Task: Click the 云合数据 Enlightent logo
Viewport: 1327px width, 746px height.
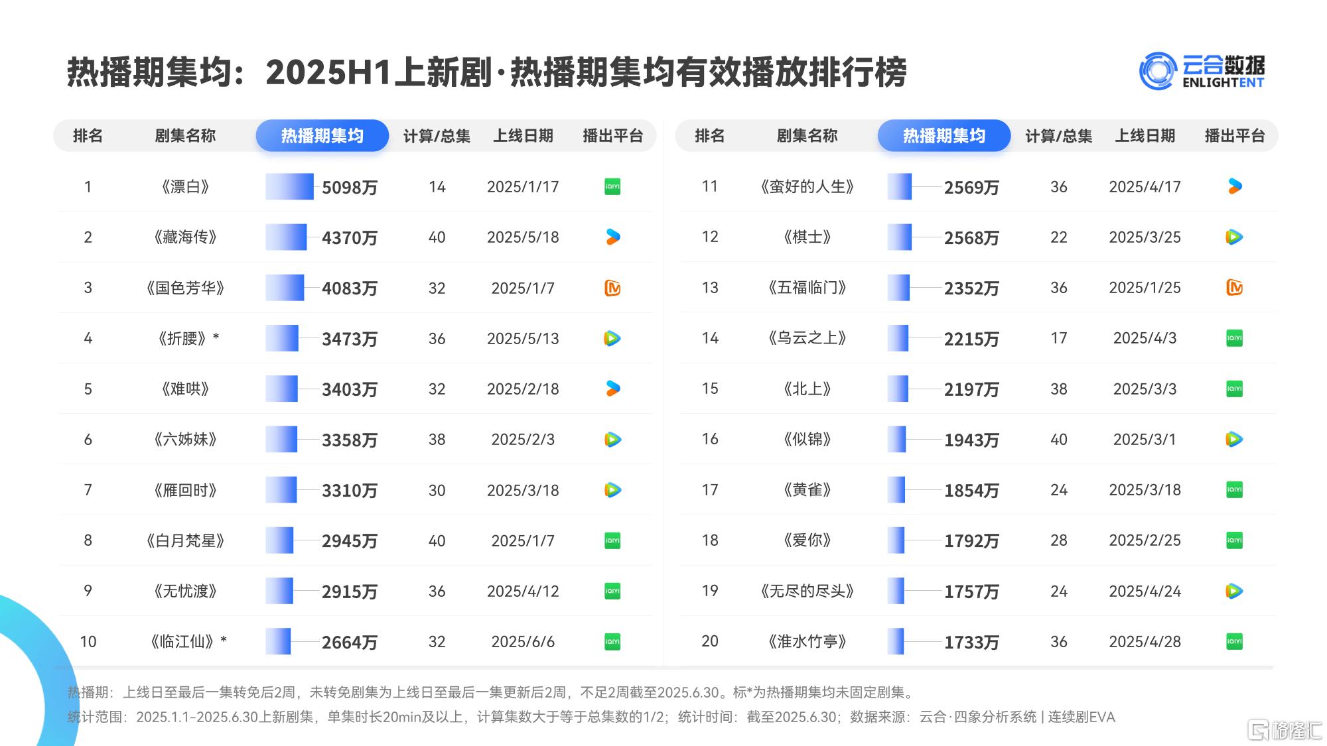Action: coord(1202,72)
